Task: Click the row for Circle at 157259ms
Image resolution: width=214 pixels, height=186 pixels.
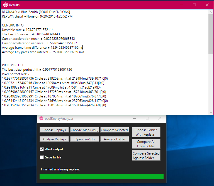Action: pyautogui.click(x=54, y=92)
